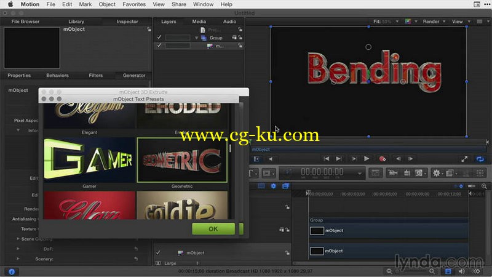Image resolution: width=492 pixels, height=277 pixels.
Task: Click the upper mObject track under Group
Action: tap(389, 230)
